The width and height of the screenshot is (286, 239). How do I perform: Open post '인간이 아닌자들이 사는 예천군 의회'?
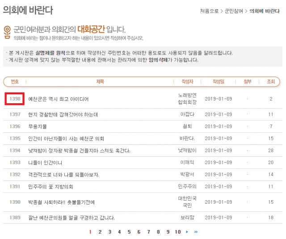pos(66,138)
